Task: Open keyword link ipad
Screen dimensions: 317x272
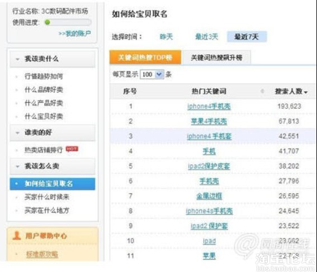Action: pyautogui.click(x=209, y=241)
